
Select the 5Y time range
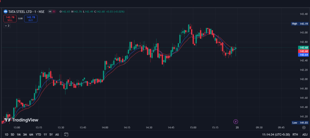pos(51,134)
